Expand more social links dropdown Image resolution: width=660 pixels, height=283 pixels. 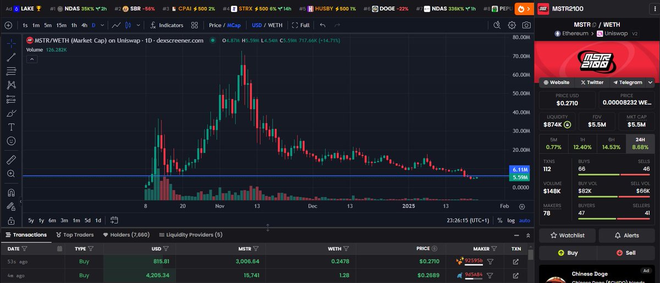(x=650, y=82)
